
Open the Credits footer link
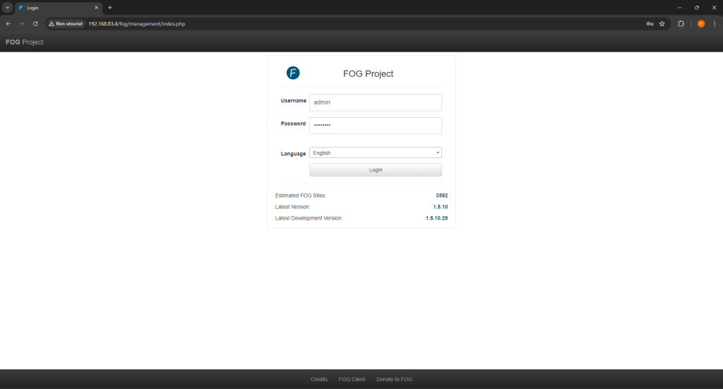click(x=319, y=379)
